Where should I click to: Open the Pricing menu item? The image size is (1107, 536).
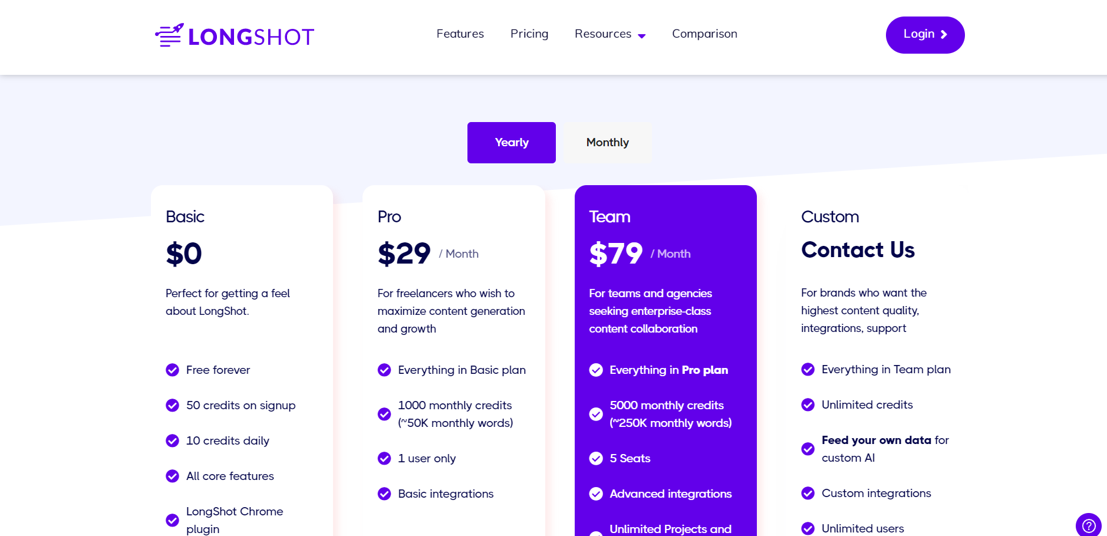[x=529, y=34]
